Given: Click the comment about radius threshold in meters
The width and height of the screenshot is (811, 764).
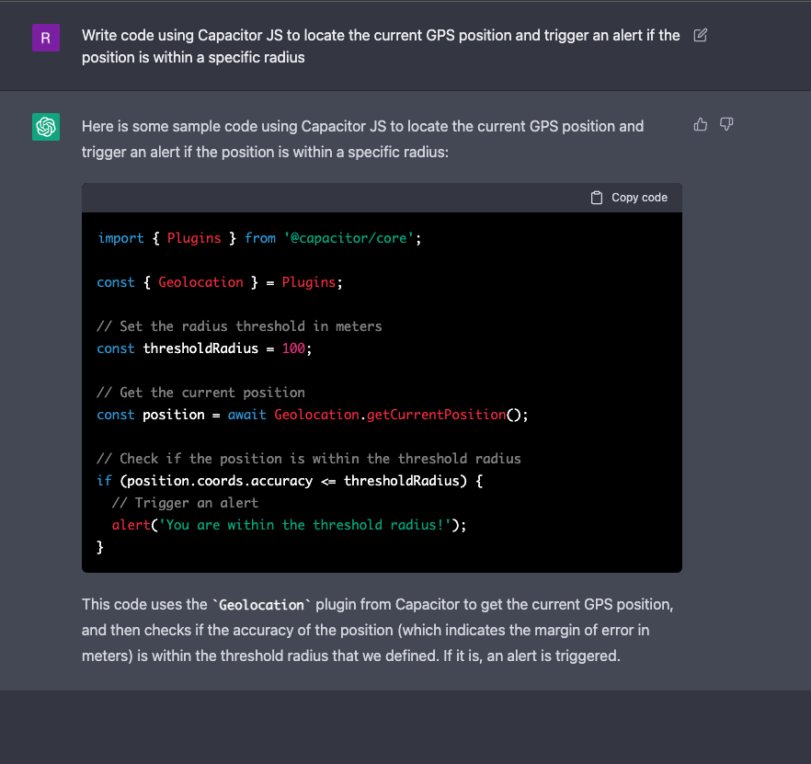Looking at the screenshot, I should click(239, 326).
